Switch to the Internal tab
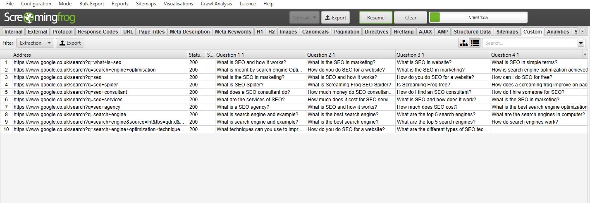Viewport: 590px width, 203px height. pos(13,31)
